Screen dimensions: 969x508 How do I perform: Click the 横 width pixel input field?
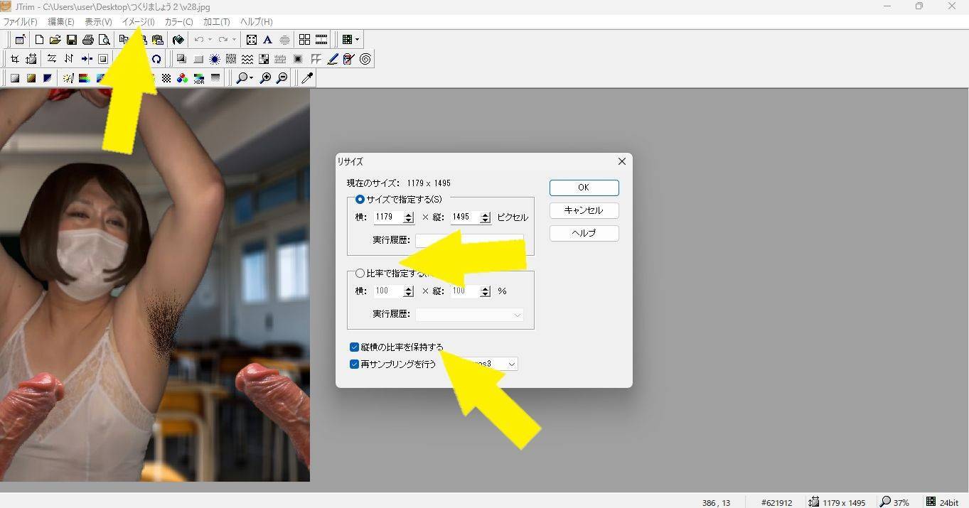(x=387, y=217)
